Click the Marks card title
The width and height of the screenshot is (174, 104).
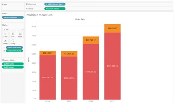tap(5, 25)
